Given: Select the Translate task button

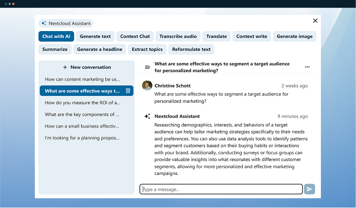Looking at the screenshot, I should (x=217, y=37).
